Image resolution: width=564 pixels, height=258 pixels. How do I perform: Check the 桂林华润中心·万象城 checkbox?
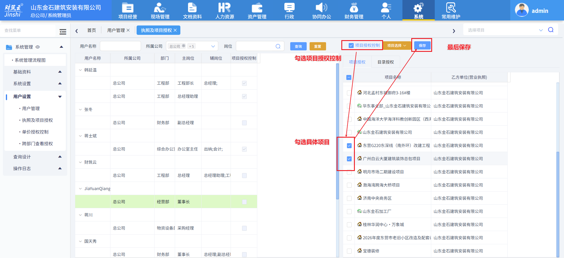point(349,225)
